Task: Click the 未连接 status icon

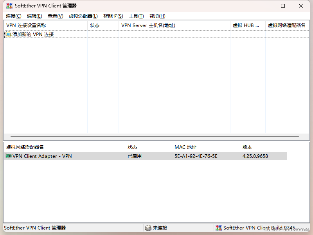Action: 148,228
